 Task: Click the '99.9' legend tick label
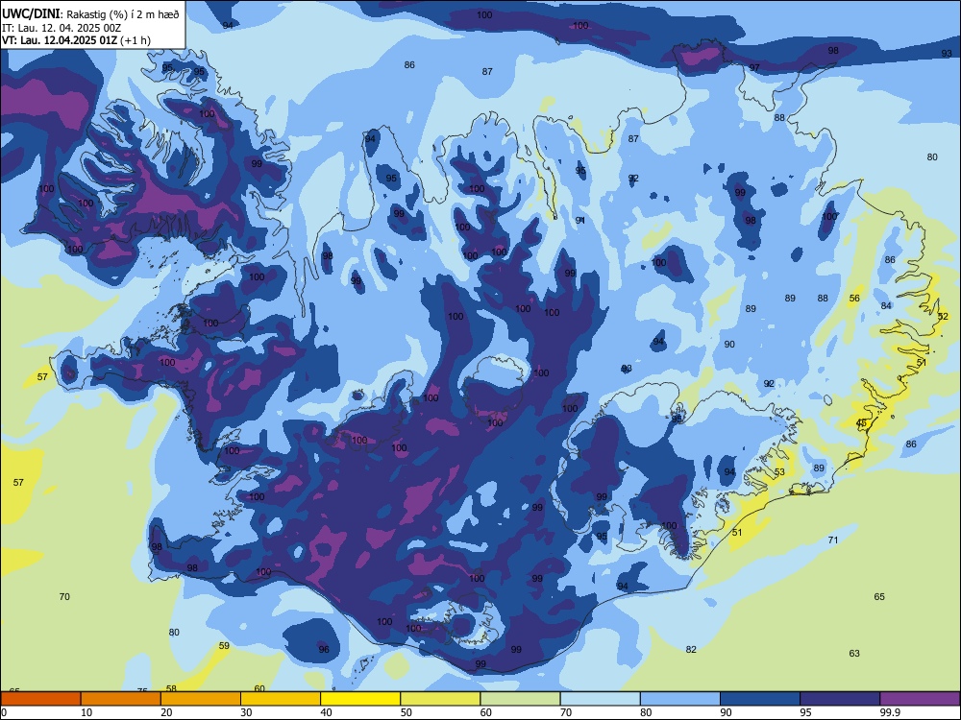point(890,712)
